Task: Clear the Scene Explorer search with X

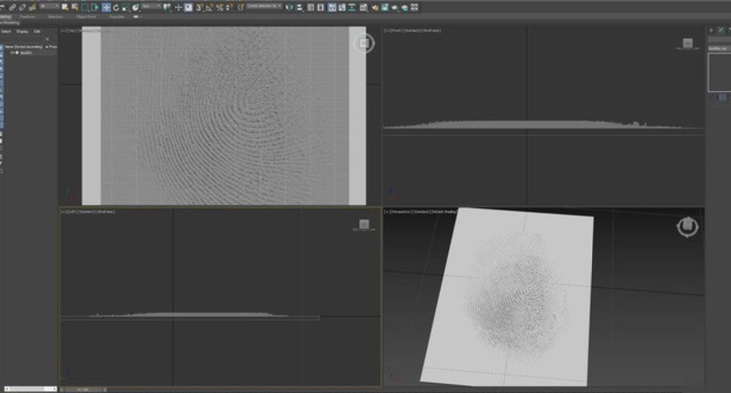Action: click(x=48, y=39)
